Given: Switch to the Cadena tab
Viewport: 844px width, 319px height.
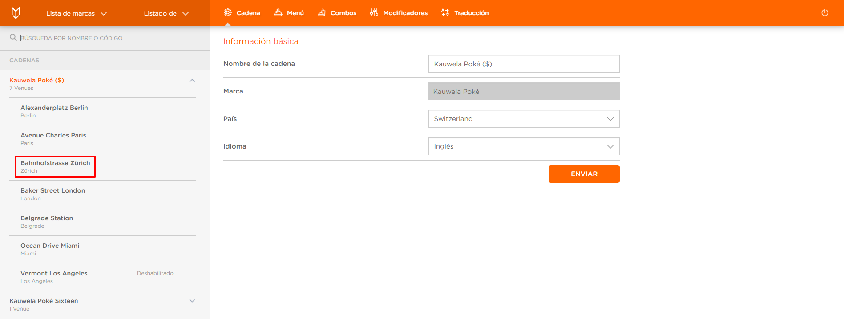Looking at the screenshot, I should click(x=242, y=13).
